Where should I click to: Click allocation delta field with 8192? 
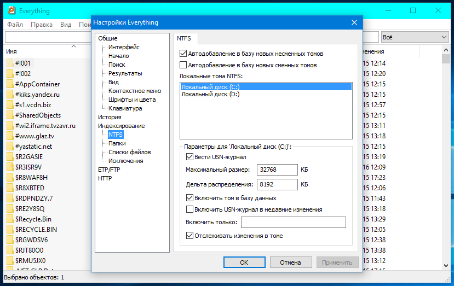277,184
